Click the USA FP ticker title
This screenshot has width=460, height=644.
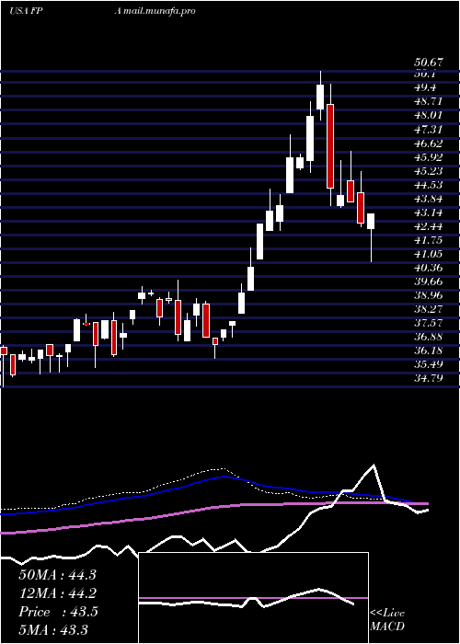(26, 10)
